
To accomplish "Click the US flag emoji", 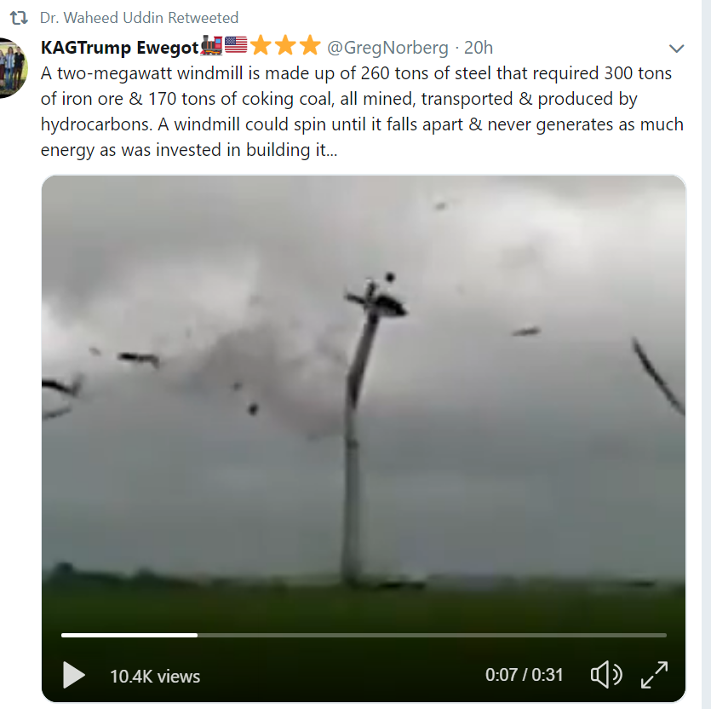I will point(236,46).
